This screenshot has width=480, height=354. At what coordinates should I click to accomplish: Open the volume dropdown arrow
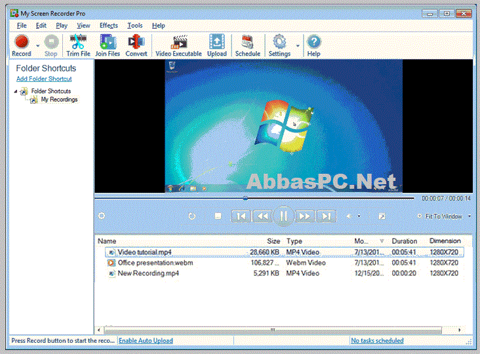359,216
